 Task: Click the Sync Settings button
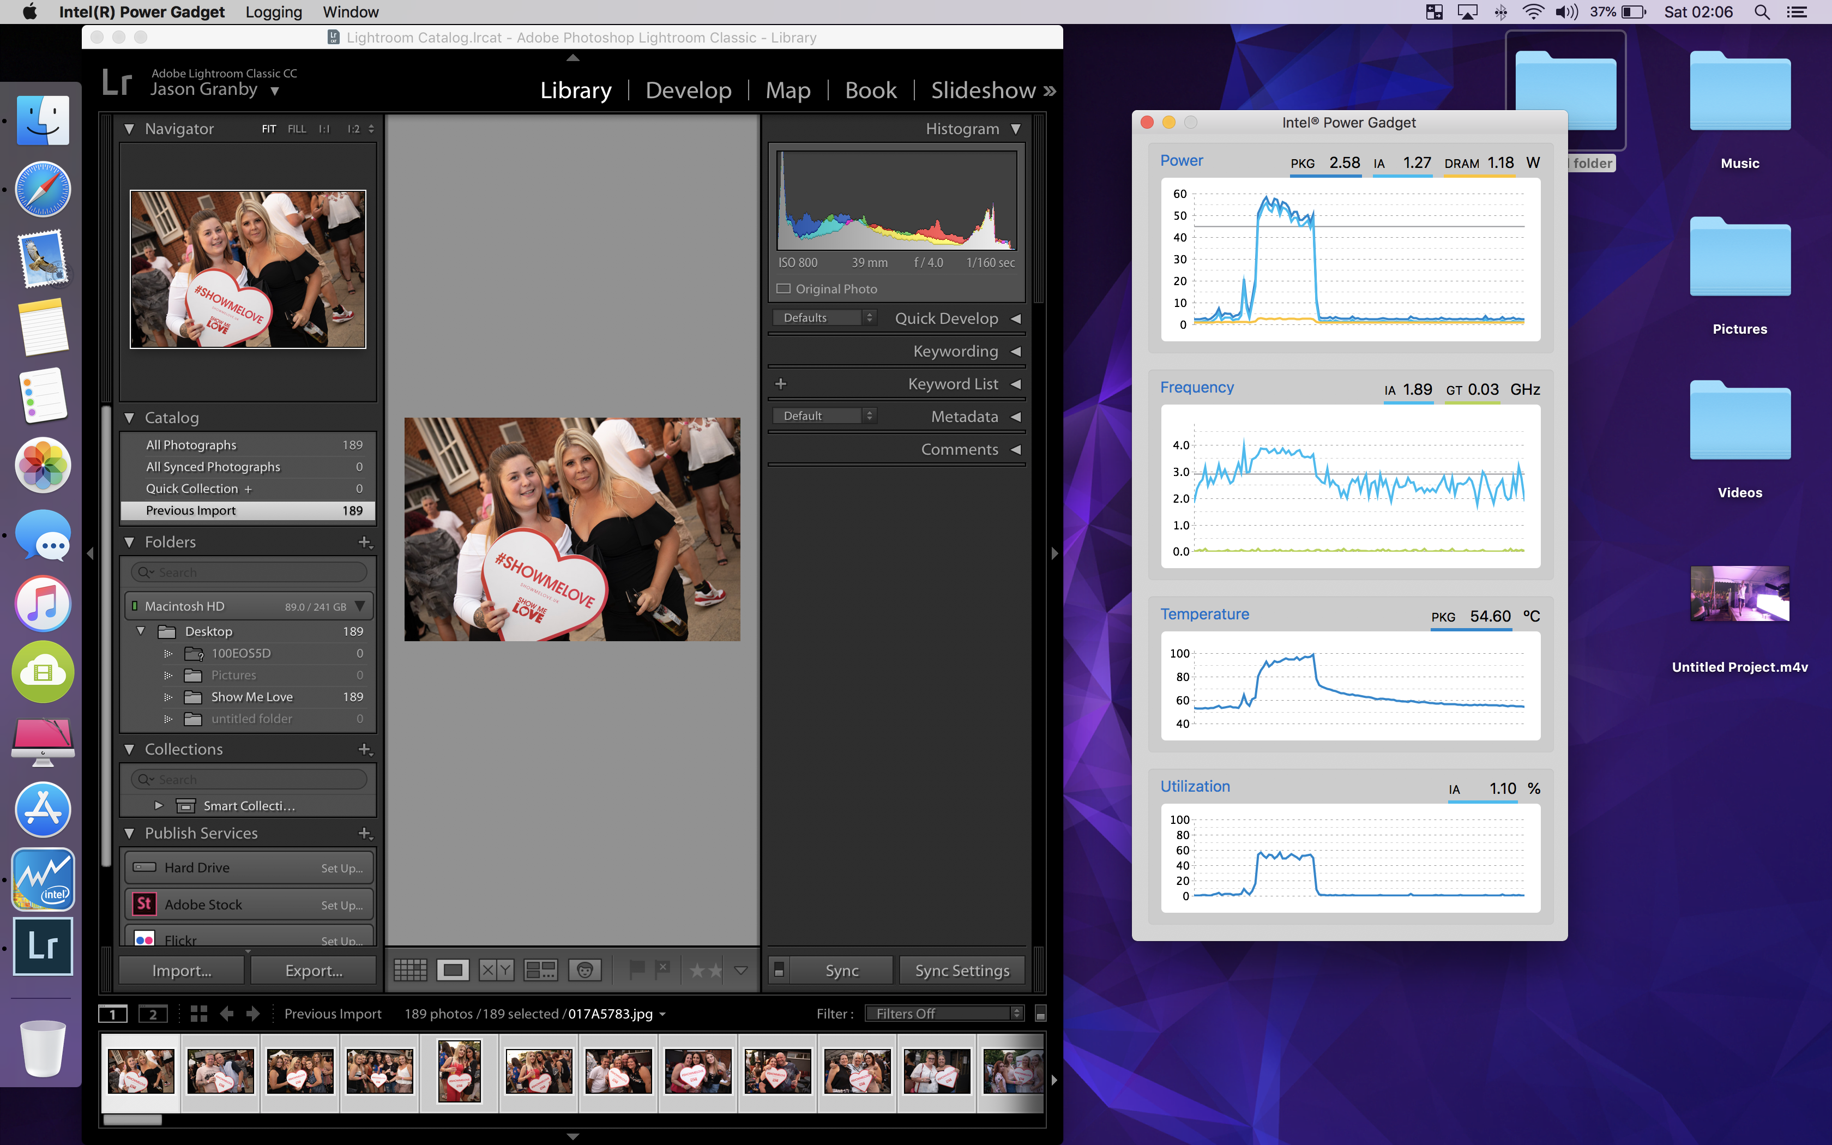961,970
